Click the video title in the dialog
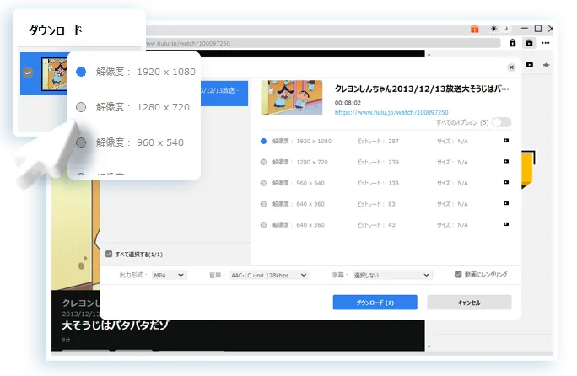The width and height of the screenshot is (577, 376). click(x=422, y=89)
